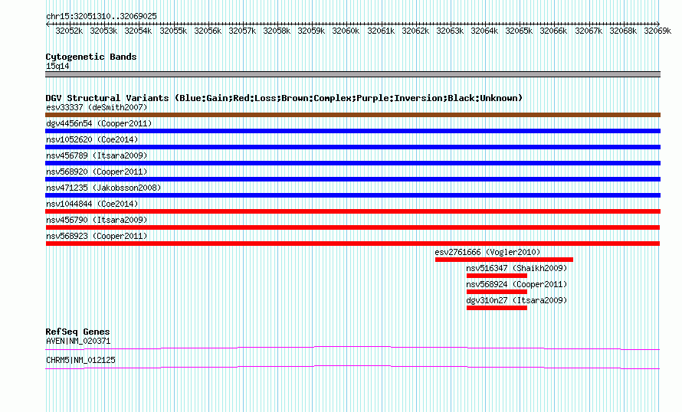Open nsv1052620 (Coe2014) variant label
The height and width of the screenshot is (412, 682).
coord(92,139)
